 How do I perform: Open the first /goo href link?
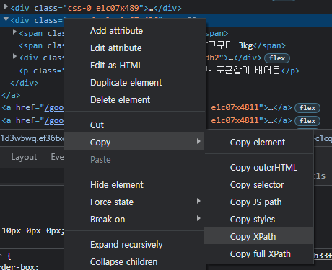(54, 108)
